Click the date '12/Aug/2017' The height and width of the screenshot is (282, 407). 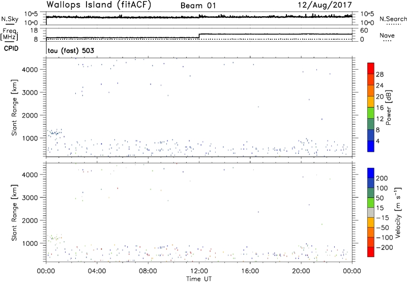(325, 5)
